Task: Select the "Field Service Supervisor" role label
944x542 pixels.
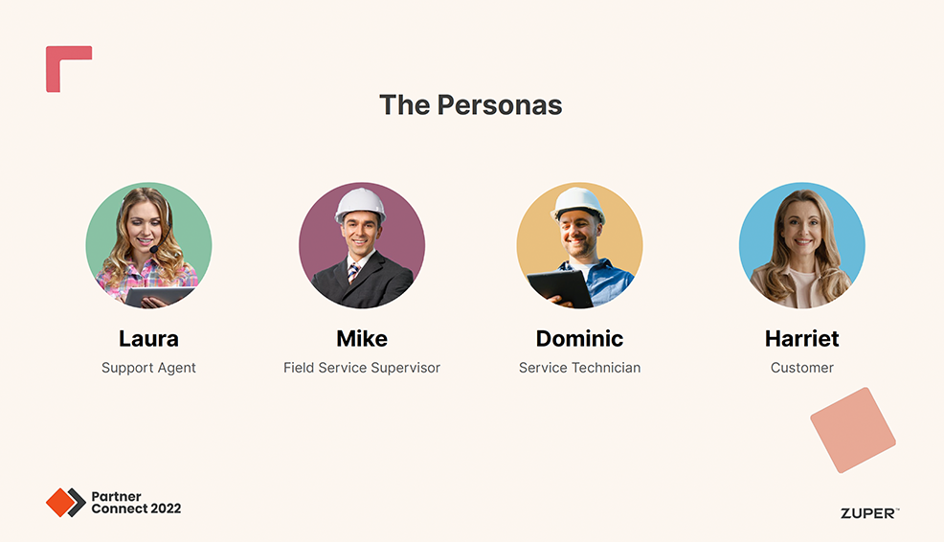Action: (362, 368)
